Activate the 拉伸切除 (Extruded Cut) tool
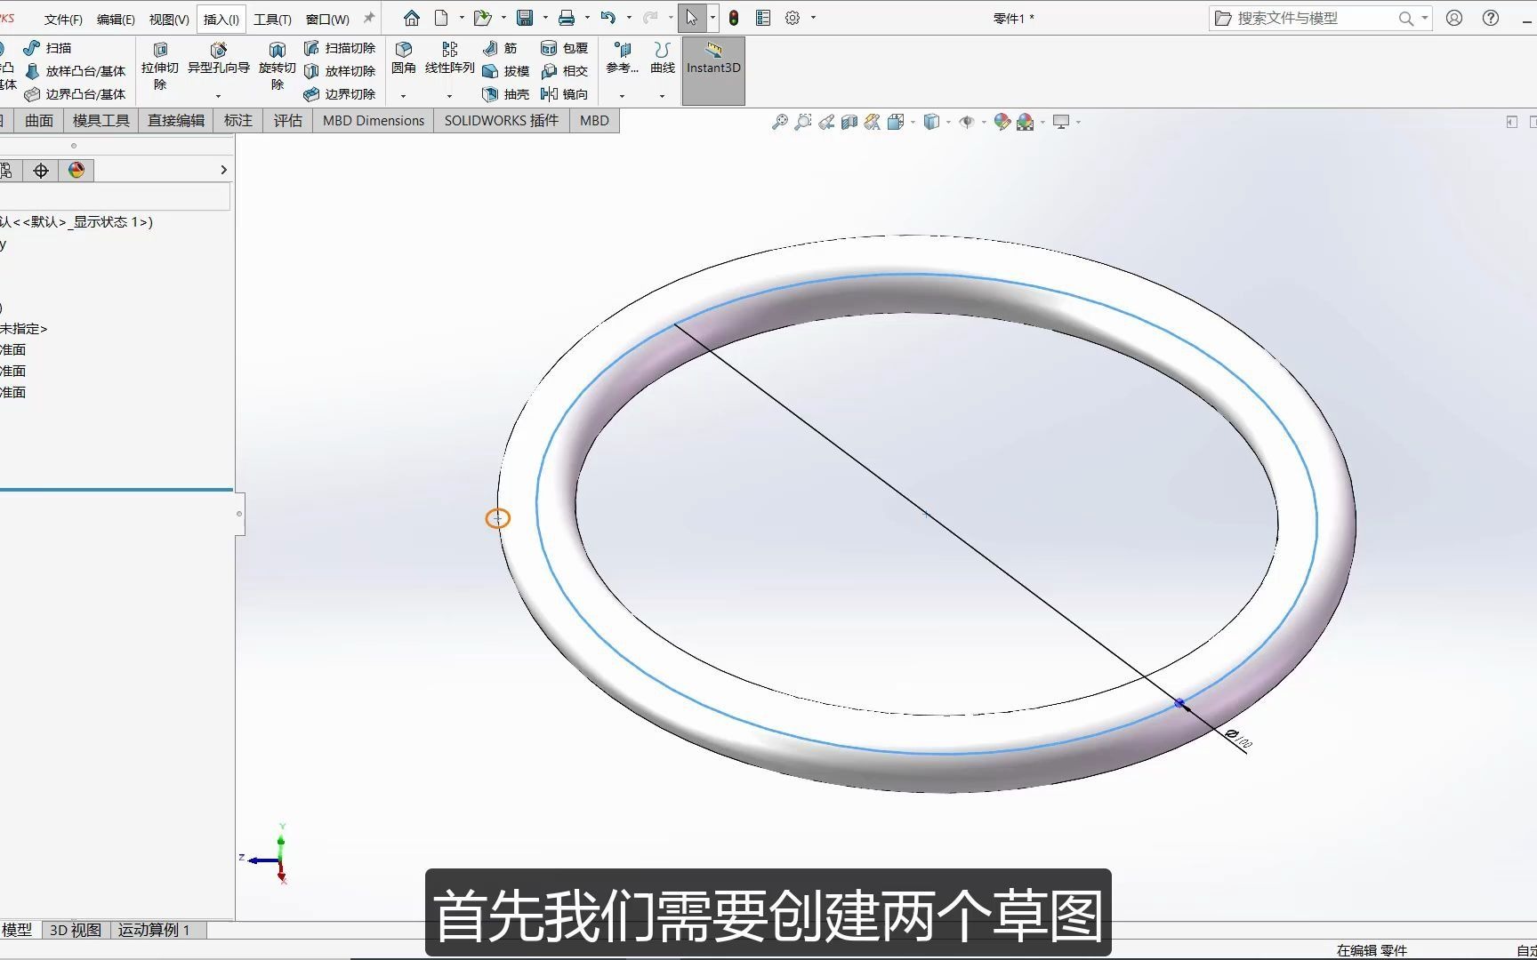The width and height of the screenshot is (1537, 960). pos(159,64)
